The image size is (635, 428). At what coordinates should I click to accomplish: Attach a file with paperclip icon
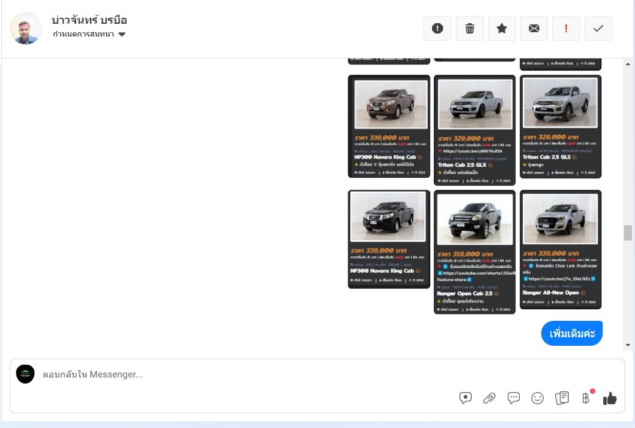coord(489,398)
